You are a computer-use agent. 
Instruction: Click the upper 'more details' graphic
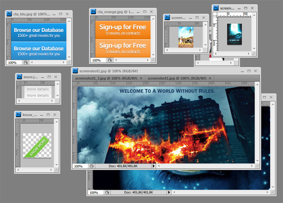click(38, 89)
